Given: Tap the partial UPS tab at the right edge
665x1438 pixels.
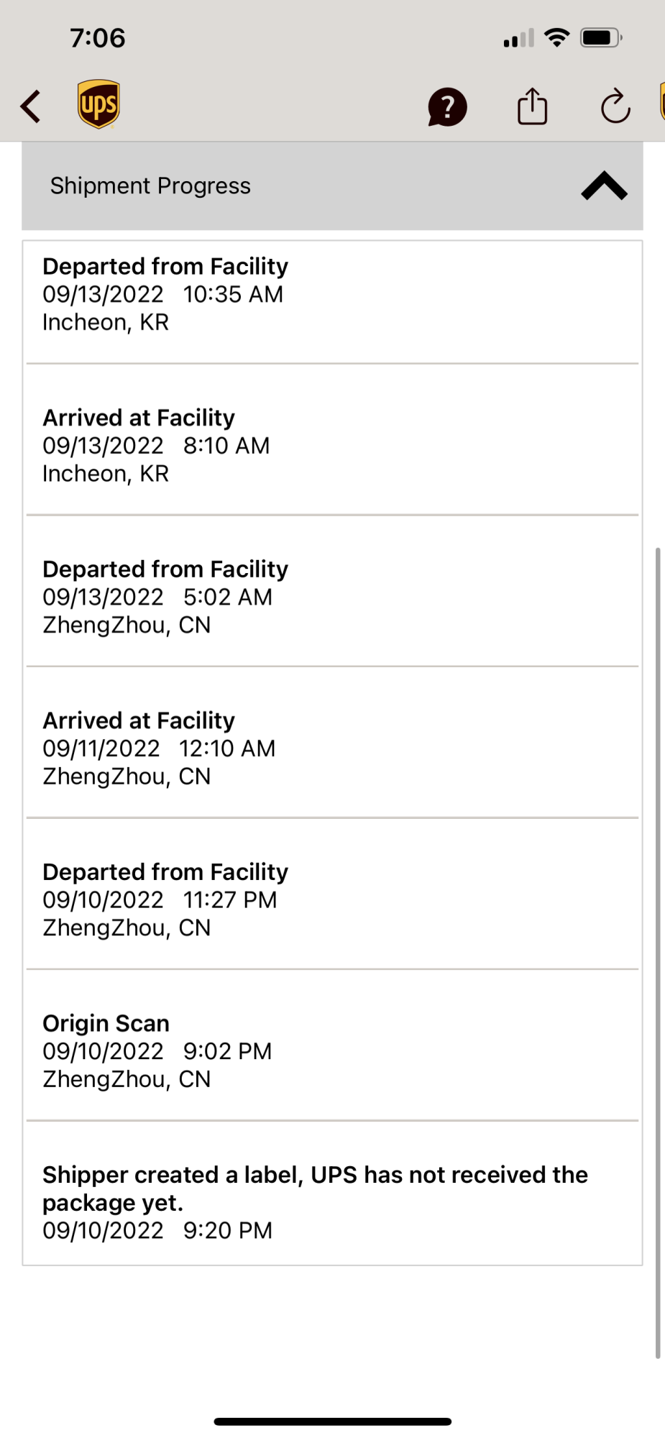Looking at the screenshot, I should point(662,101).
